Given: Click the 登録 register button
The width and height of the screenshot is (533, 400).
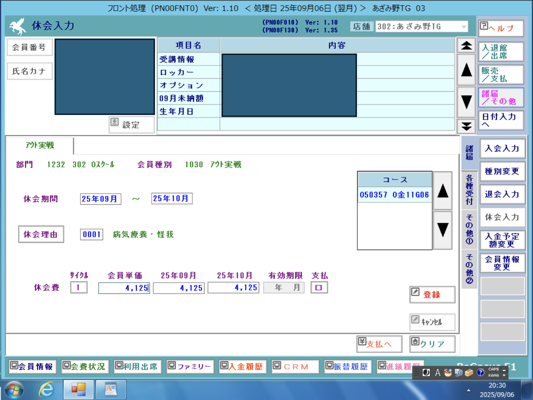Looking at the screenshot, I should pos(432,295).
